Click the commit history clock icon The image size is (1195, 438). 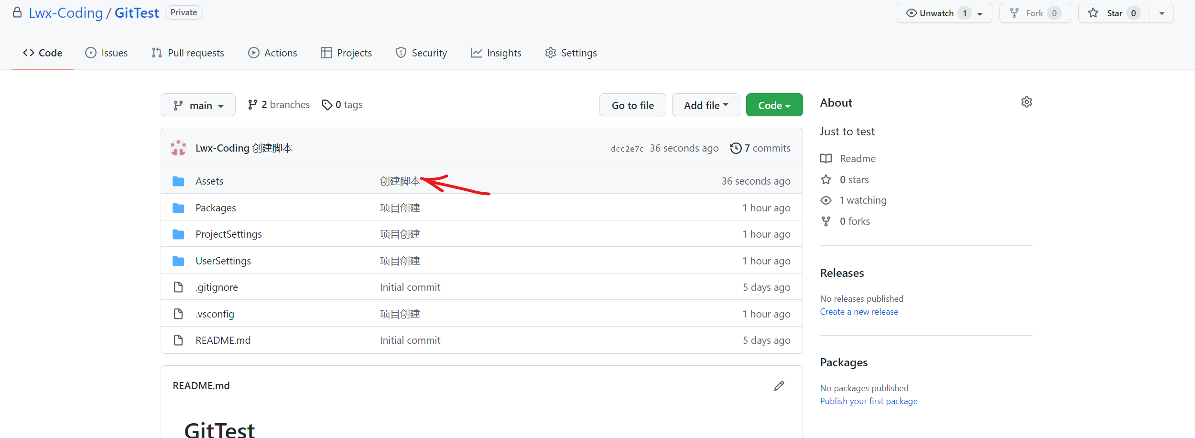click(x=736, y=148)
